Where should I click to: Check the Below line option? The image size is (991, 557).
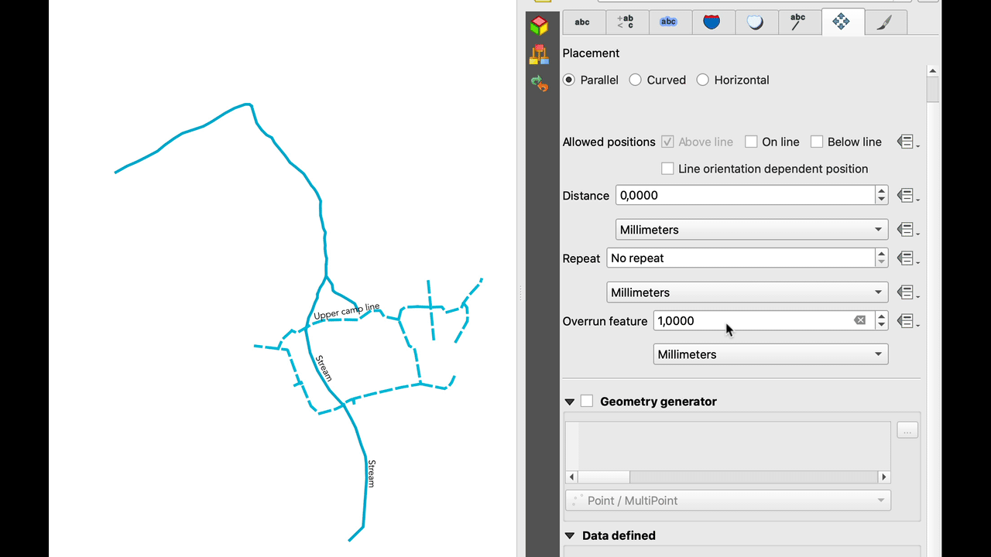[x=817, y=142]
